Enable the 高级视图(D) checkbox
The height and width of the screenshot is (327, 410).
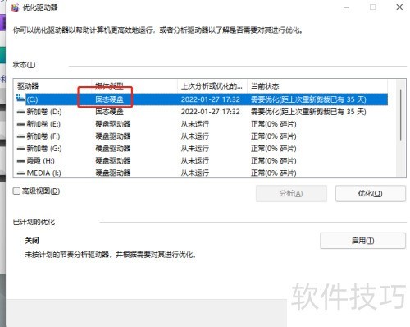[16, 191]
